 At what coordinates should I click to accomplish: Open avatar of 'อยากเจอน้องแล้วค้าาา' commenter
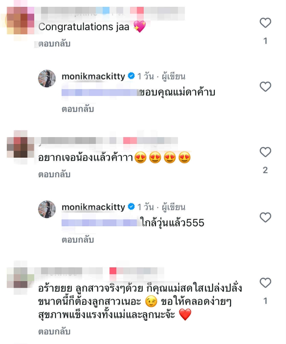coord(21,147)
